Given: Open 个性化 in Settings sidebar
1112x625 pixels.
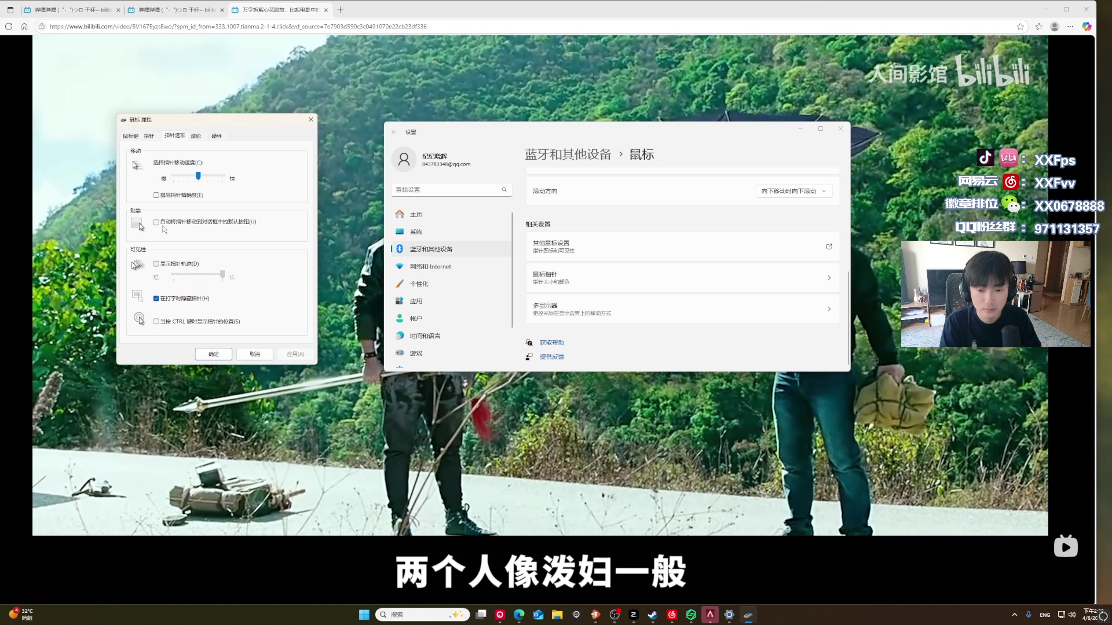Looking at the screenshot, I should [x=451, y=284].
